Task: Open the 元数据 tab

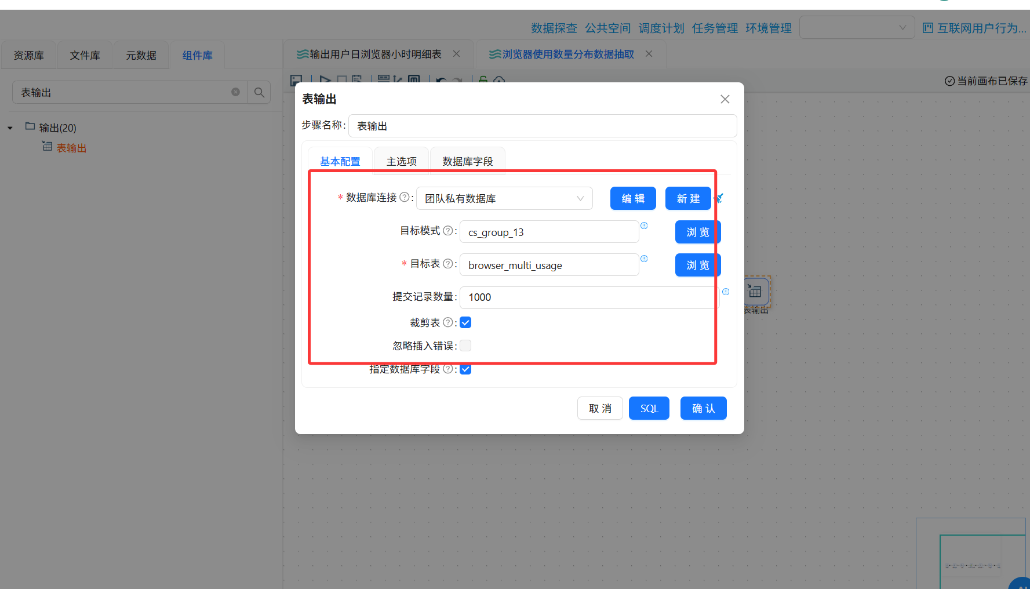Action: pyautogui.click(x=141, y=55)
